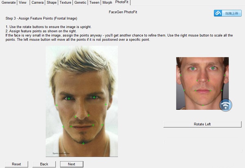Screen dimensions: 245x168
Task: Click the Next button
Action: pyautogui.click(x=71, y=164)
